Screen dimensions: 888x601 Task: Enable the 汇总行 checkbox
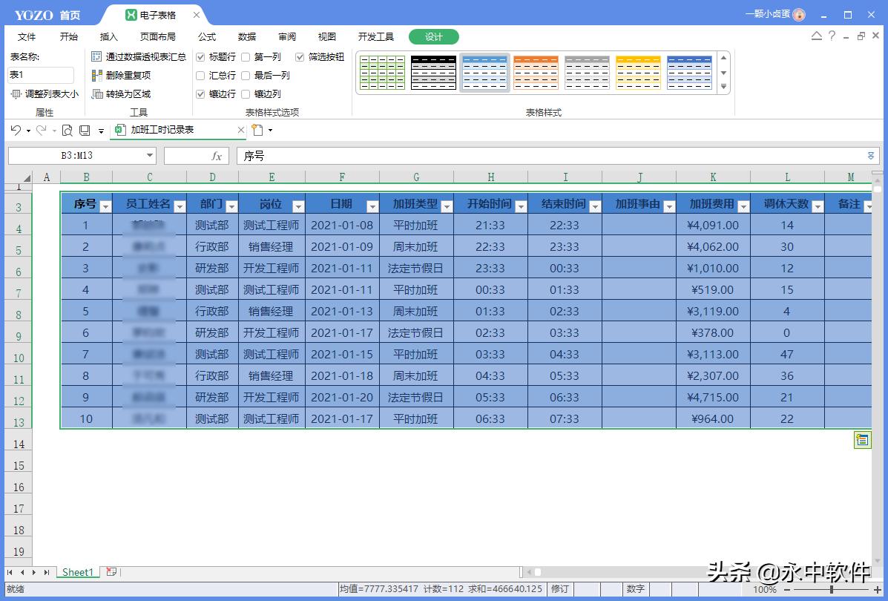[201, 75]
